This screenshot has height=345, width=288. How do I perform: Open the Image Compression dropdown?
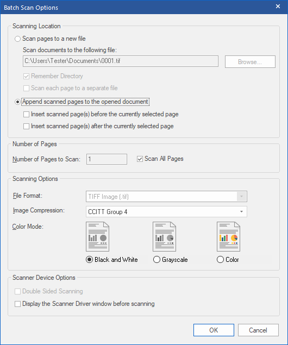click(x=166, y=212)
